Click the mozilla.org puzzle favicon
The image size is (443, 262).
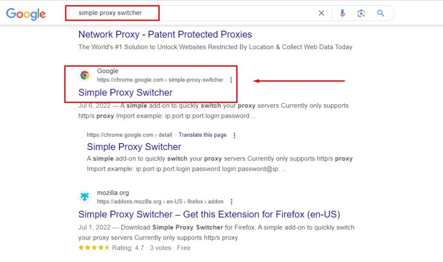[x=85, y=197]
